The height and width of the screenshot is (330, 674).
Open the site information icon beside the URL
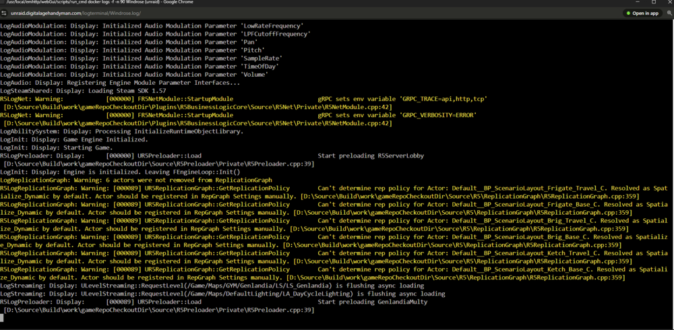5,13
